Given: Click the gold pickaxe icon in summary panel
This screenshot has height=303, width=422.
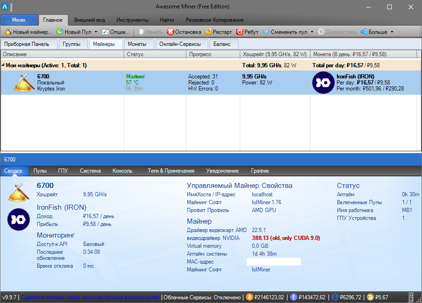Looking at the screenshot, I should point(19,192).
